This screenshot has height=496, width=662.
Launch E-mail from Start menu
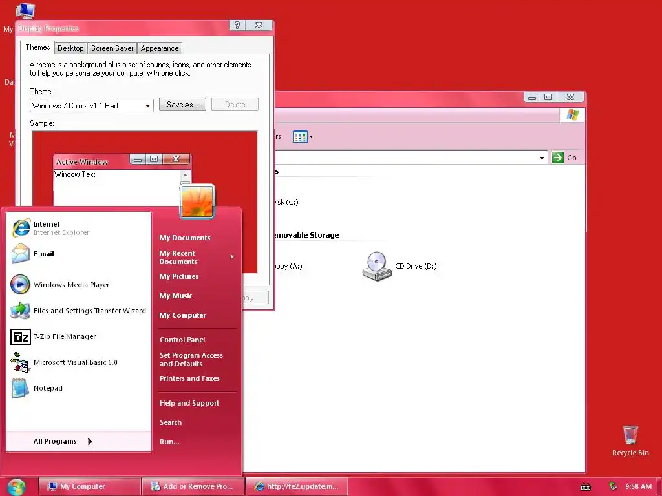click(x=78, y=254)
